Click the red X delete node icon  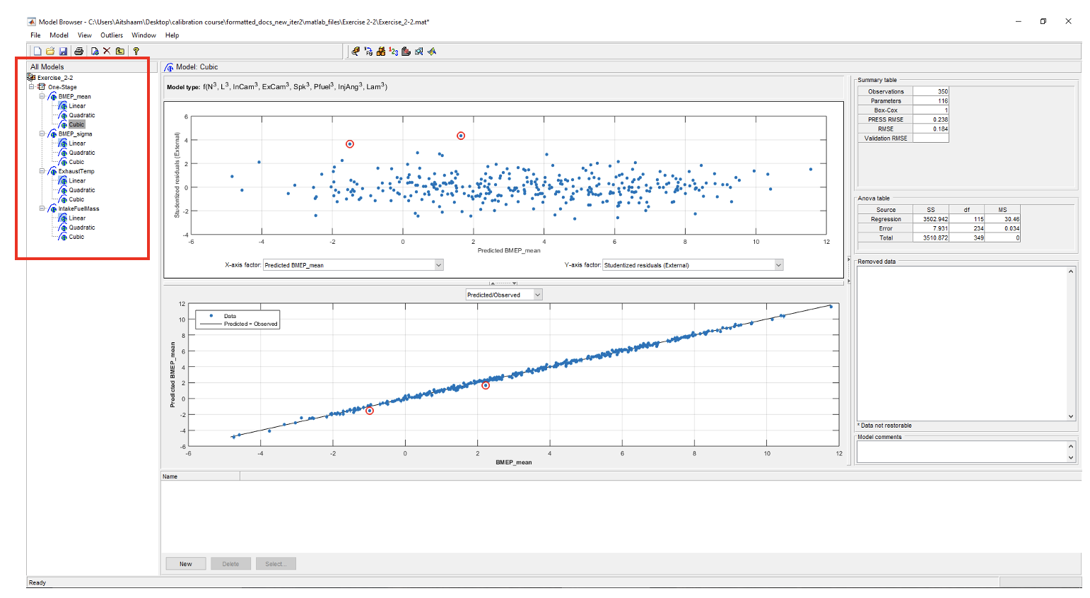pos(107,51)
